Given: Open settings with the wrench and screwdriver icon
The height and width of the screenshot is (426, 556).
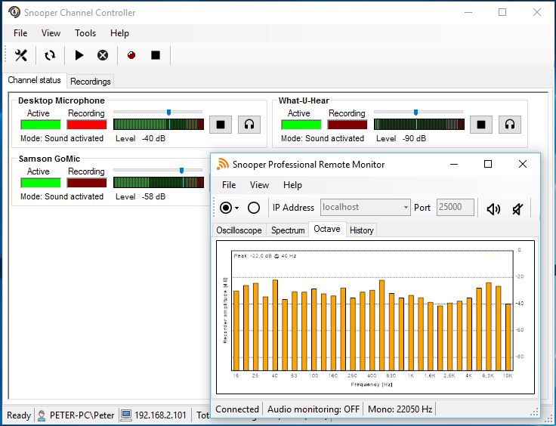Looking at the screenshot, I should (x=21, y=55).
